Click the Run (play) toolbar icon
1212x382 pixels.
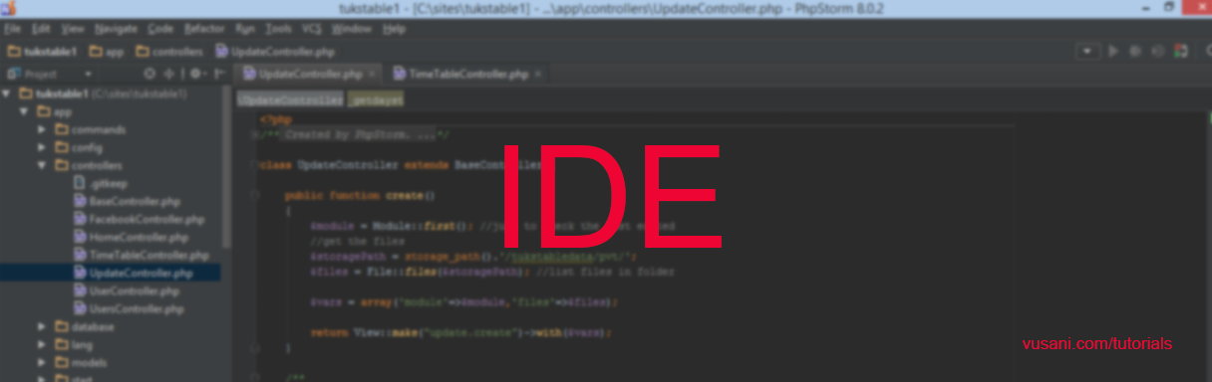[x=1114, y=51]
